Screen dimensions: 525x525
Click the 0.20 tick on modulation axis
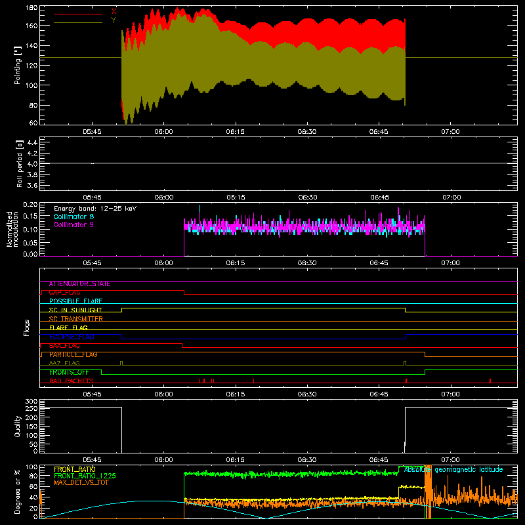coord(30,204)
